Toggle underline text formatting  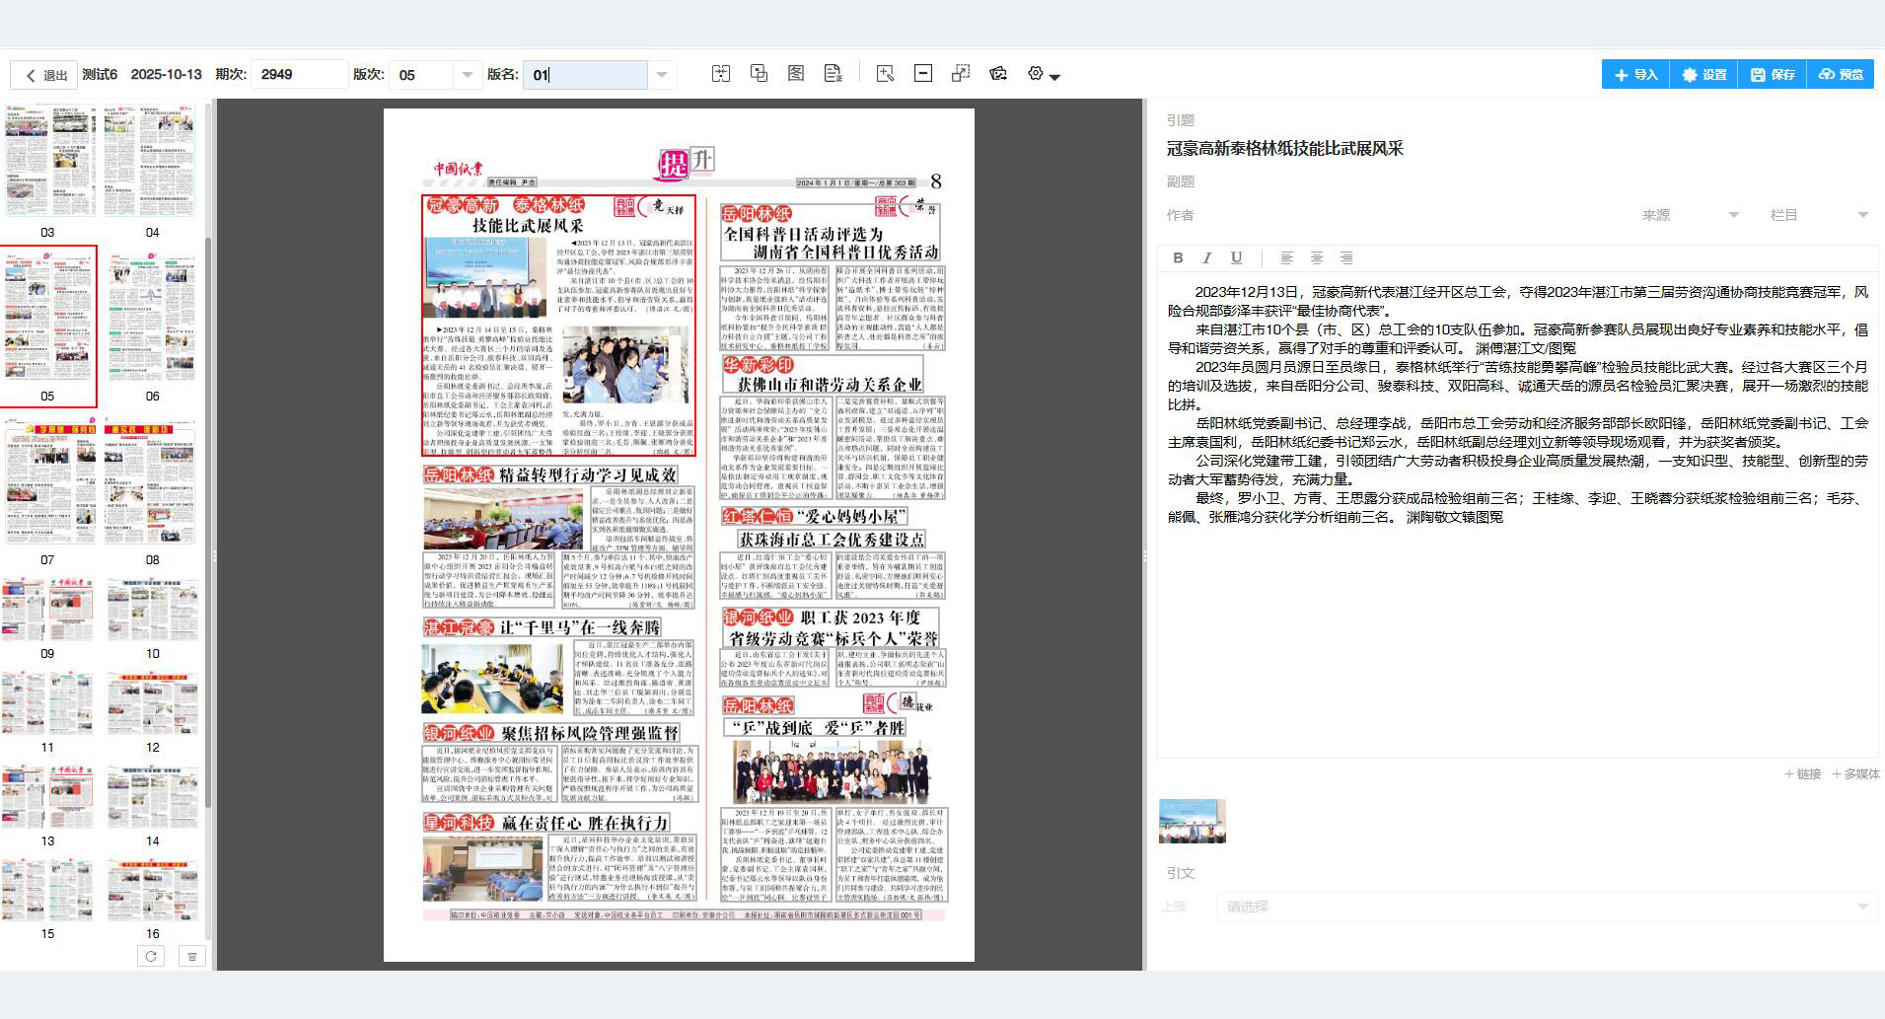tap(1236, 258)
